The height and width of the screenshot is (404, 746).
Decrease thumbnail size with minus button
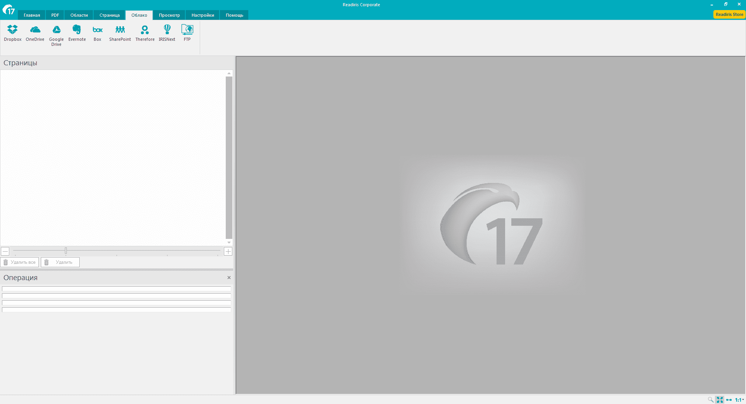5,251
